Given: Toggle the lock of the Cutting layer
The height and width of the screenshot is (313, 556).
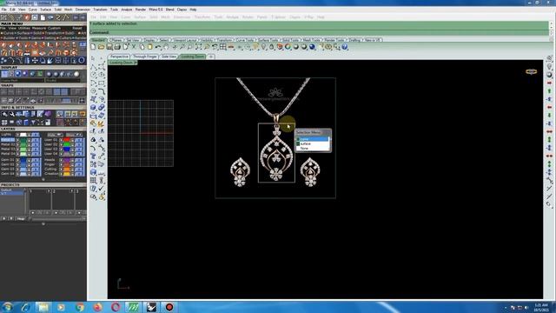Looking at the screenshot, I should click(72, 170).
